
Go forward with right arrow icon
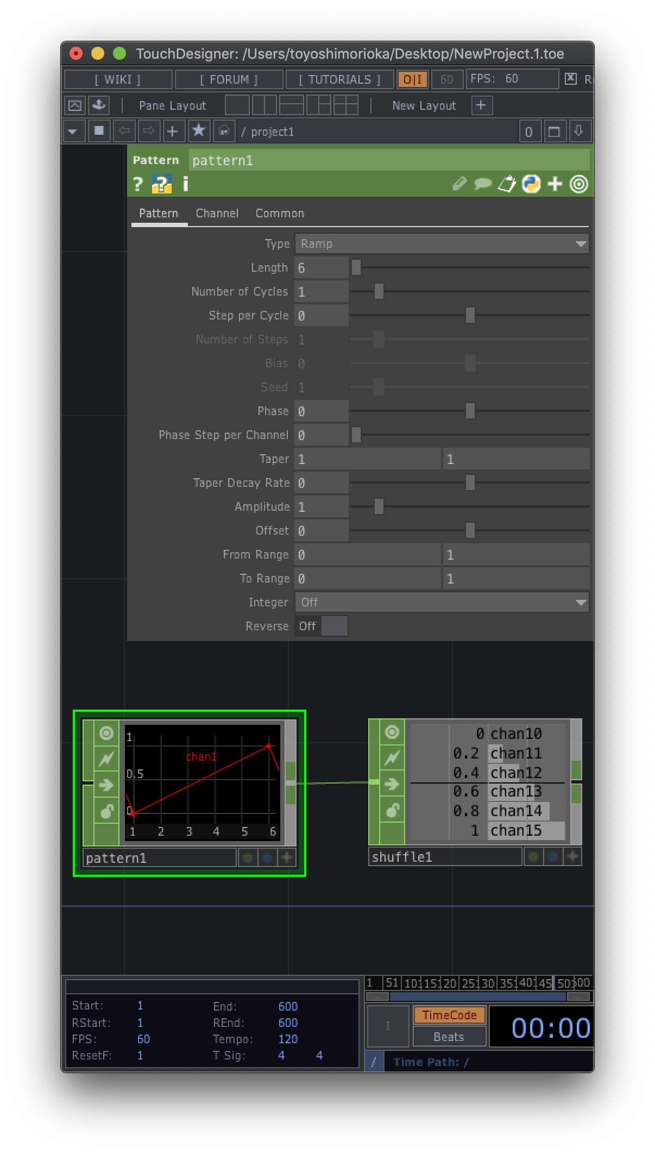click(149, 131)
